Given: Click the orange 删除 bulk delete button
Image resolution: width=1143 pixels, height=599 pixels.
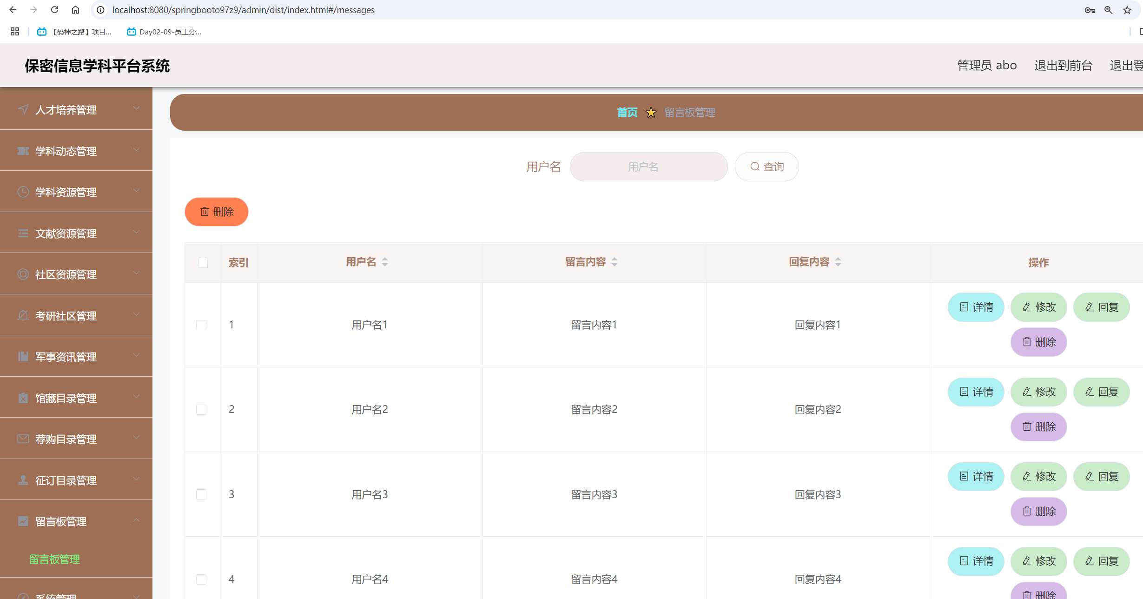Looking at the screenshot, I should pyautogui.click(x=216, y=212).
